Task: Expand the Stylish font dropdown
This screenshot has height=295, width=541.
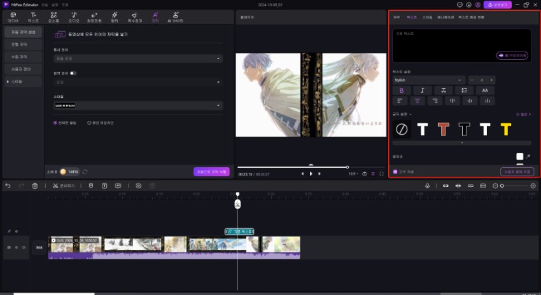Action: click(429, 80)
